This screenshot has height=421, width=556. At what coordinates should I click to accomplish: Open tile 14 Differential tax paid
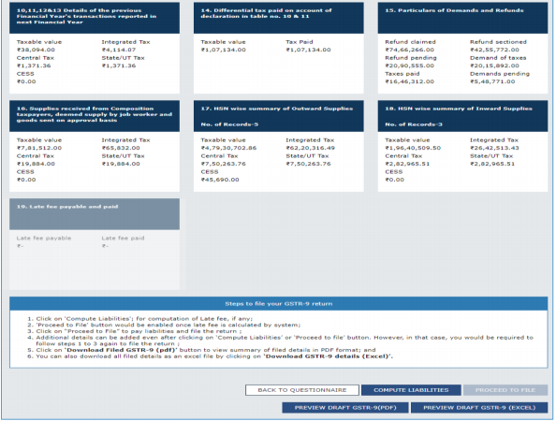pos(279,48)
